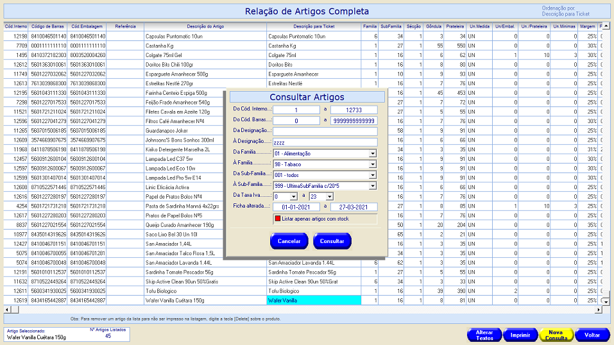This screenshot has width=614, height=345.
Task: Click the vertical scrollbar down arrow
Action: (x=604, y=301)
